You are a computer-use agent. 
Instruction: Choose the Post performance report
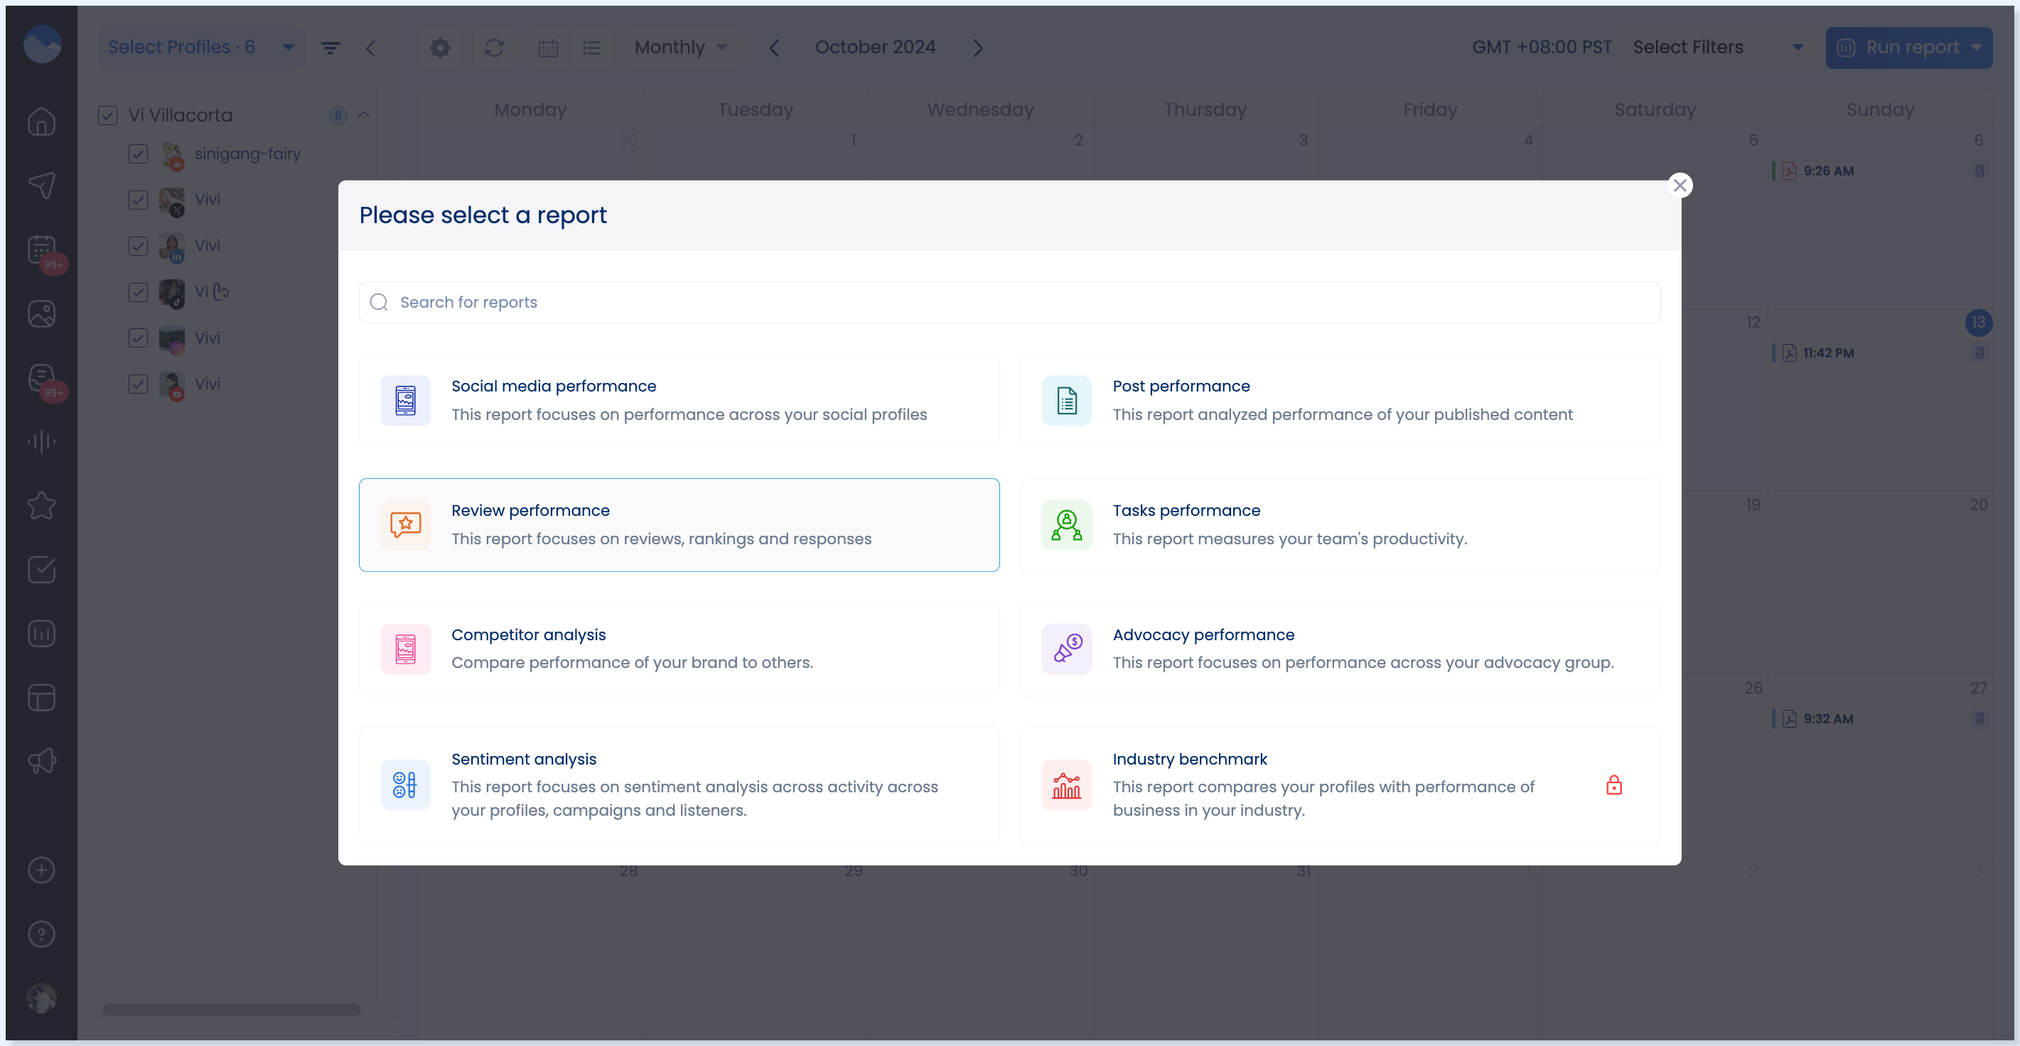[x=1340, y=401]
